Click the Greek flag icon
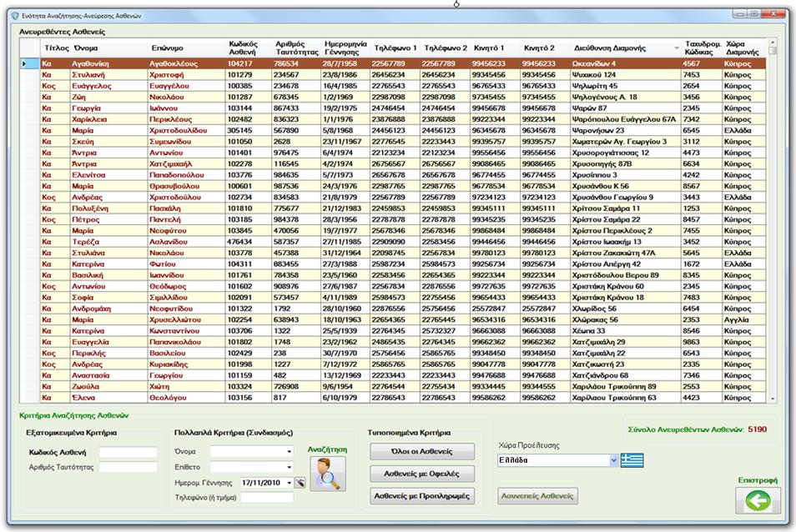Image resolution: width=796 pixels, height=532 pixels. coord(632,460)
